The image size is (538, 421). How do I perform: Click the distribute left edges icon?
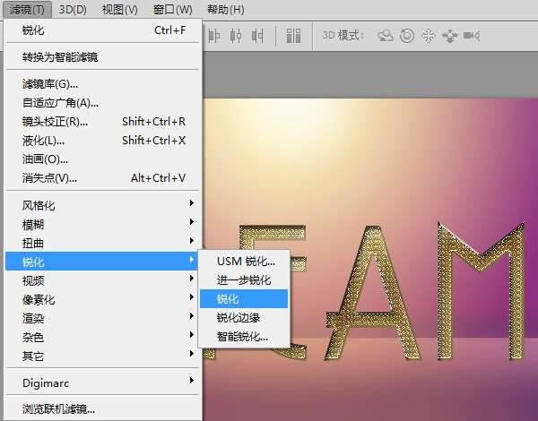(215, 36)
